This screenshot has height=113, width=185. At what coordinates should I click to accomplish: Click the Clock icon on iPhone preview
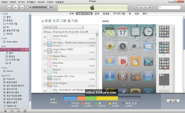(x=148, y=32)
